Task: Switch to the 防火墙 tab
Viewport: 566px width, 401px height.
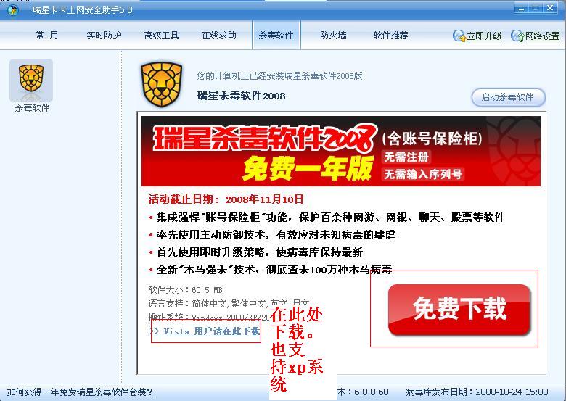Action: pos(333,36)
